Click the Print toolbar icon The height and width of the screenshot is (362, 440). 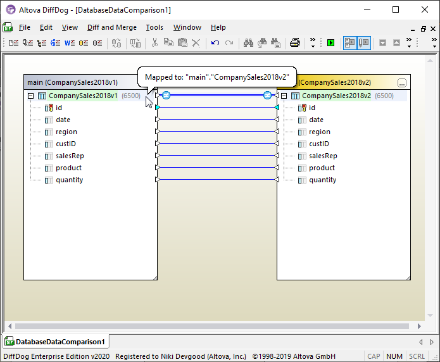[x=294, y=43]
